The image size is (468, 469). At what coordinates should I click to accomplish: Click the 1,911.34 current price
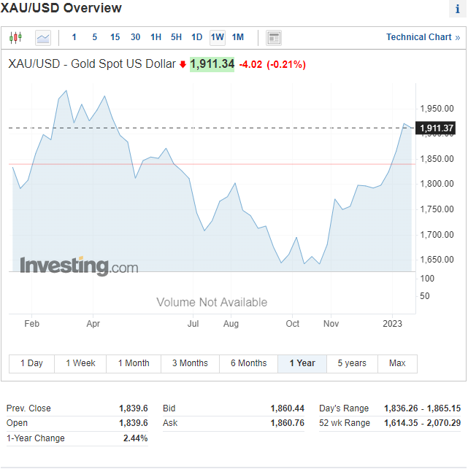point(212,64)
